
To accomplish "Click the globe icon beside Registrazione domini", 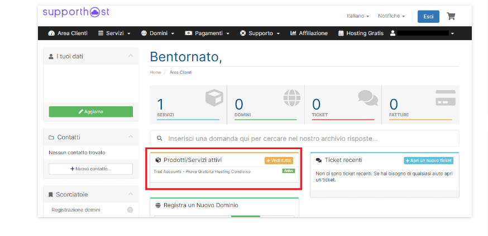I will click(x=130, y=210).
